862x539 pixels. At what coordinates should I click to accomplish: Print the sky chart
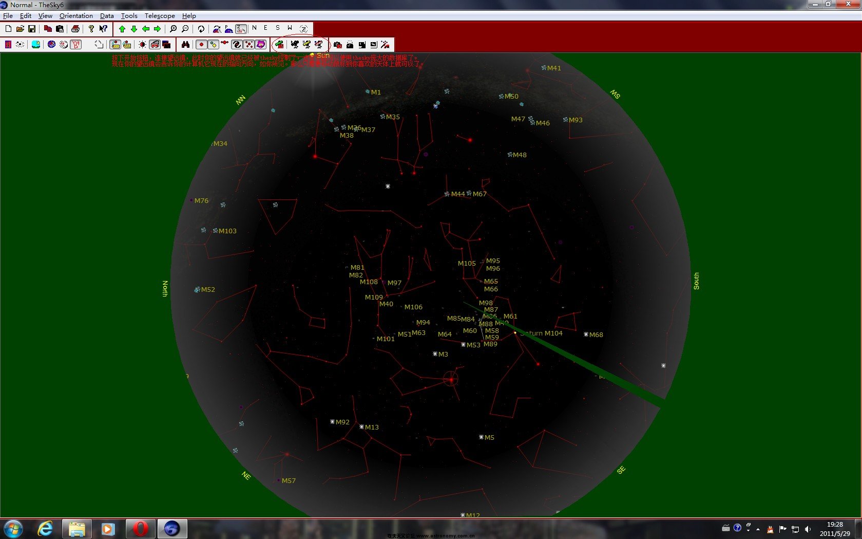pos(75,29)
